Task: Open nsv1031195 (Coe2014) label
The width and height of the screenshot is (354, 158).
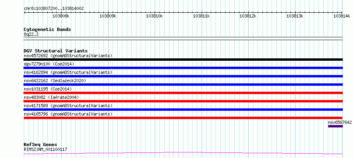Action: 48,89
